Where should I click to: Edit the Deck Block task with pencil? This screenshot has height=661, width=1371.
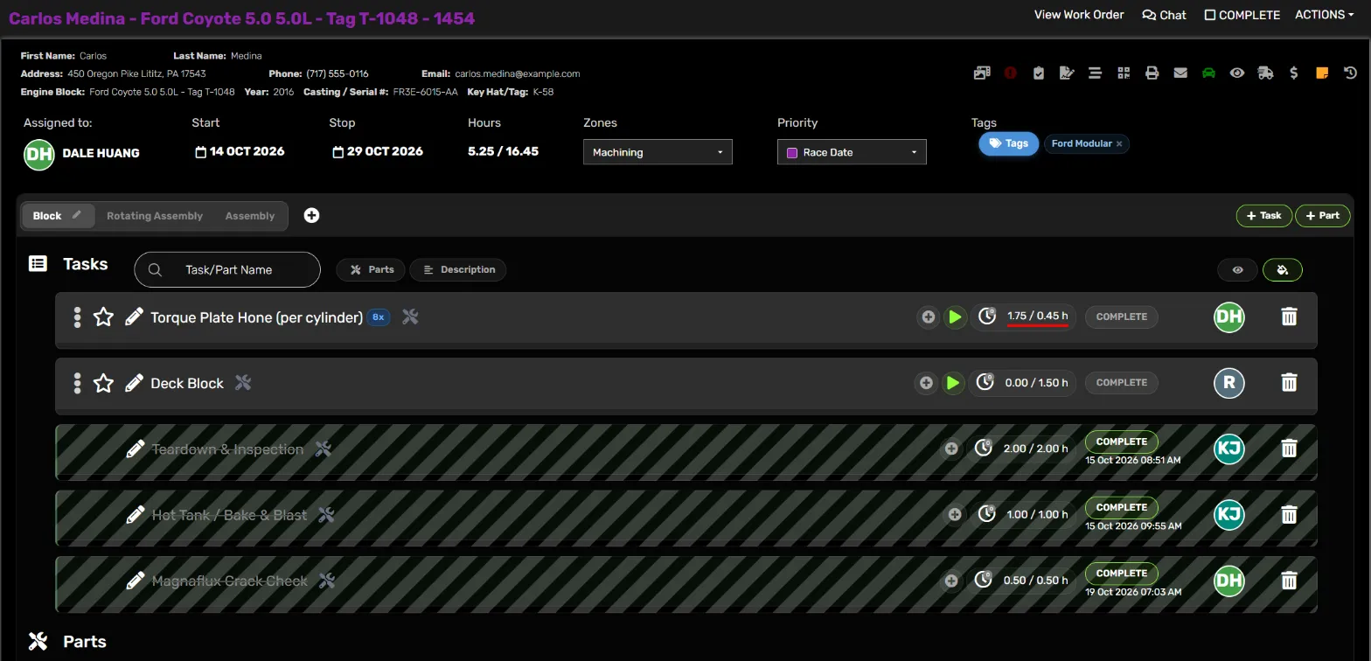134,383
